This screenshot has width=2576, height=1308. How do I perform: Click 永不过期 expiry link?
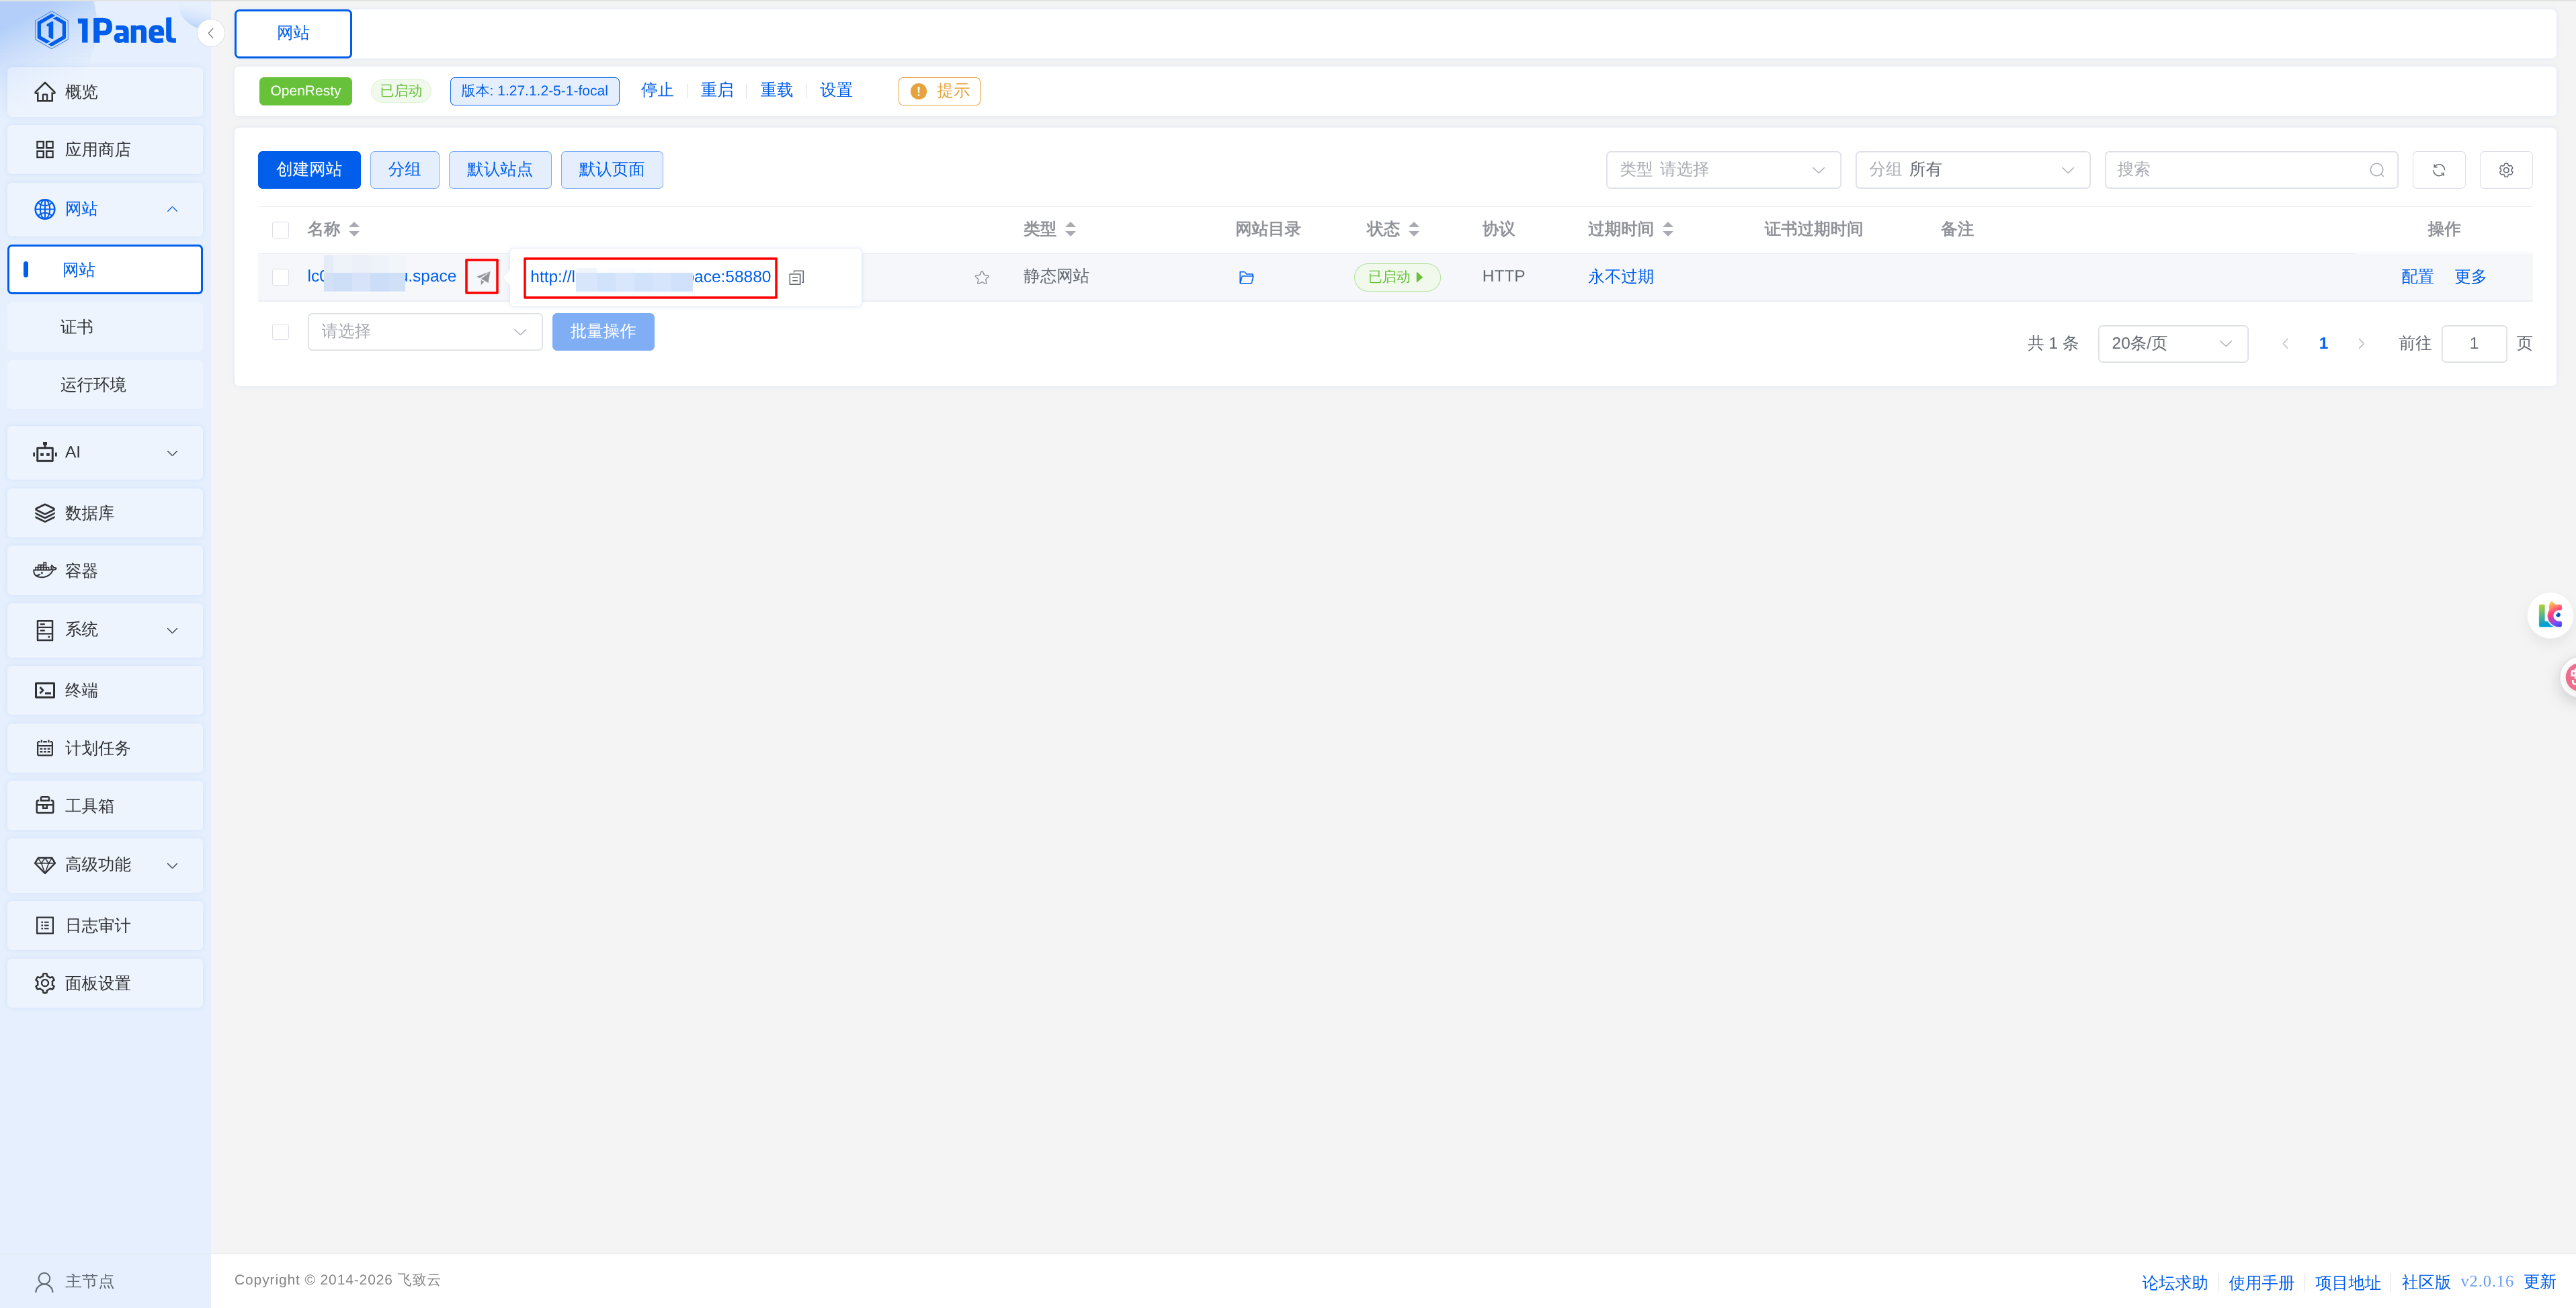pos(1620,277)
